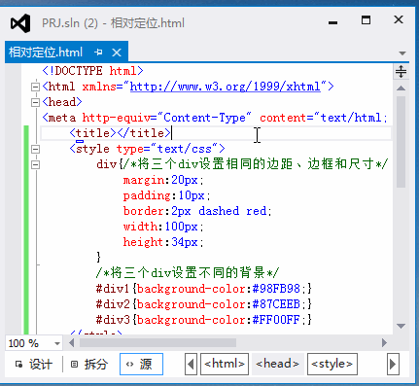
Task: Click the horizontal scrollbar thumb
Action: tap(158, 343)
